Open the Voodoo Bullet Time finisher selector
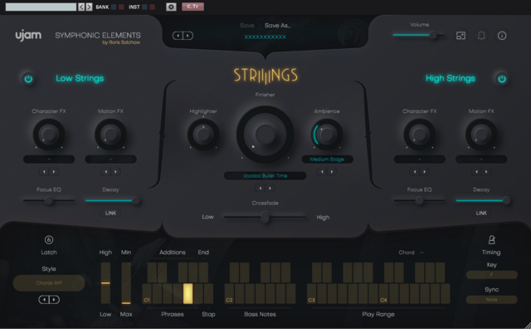 [x=265, y=175]
